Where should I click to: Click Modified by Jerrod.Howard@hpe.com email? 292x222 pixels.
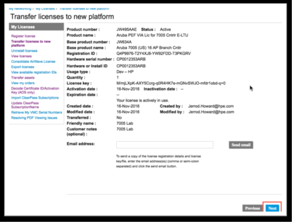pos(211,112)
